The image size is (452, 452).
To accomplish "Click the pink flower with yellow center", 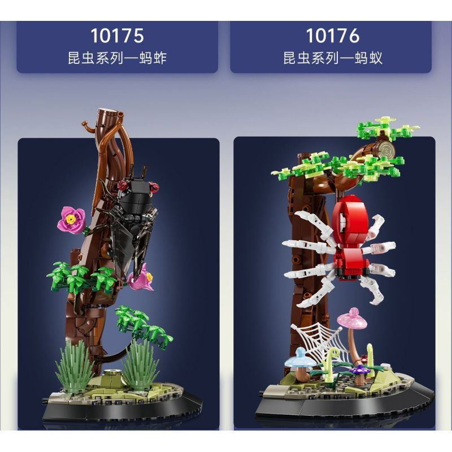I will coord(71,219).
